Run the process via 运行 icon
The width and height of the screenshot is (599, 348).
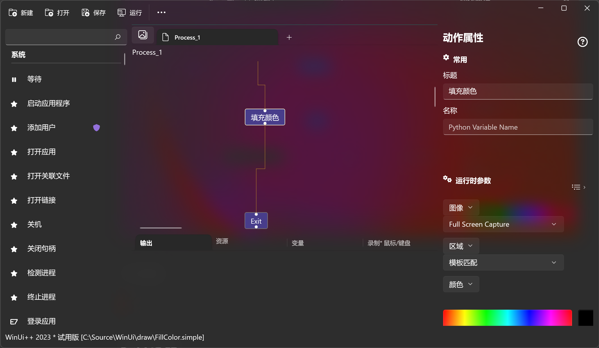(121, 12)
